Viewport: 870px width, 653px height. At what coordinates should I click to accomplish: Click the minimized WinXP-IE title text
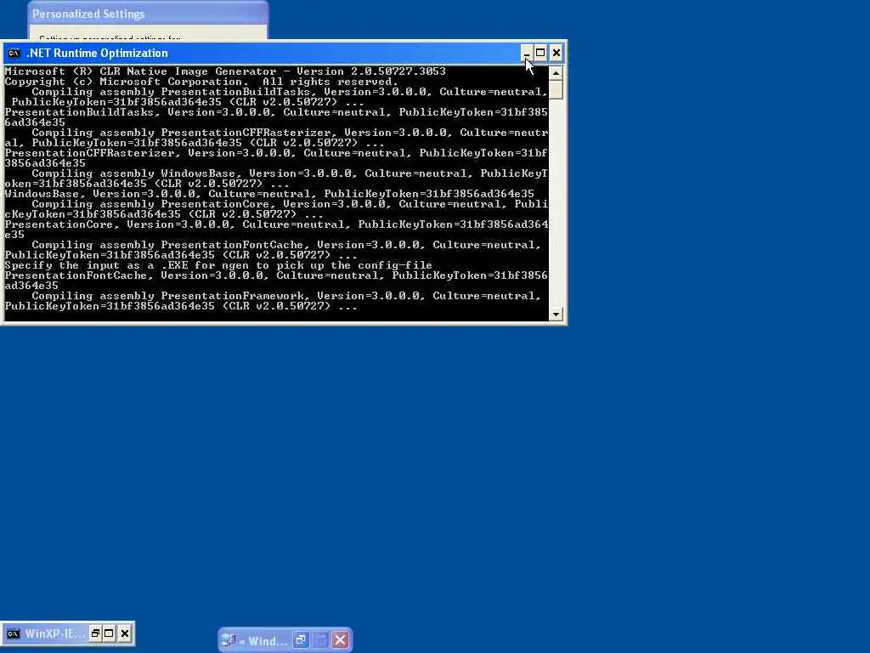(x=55, y=633)
